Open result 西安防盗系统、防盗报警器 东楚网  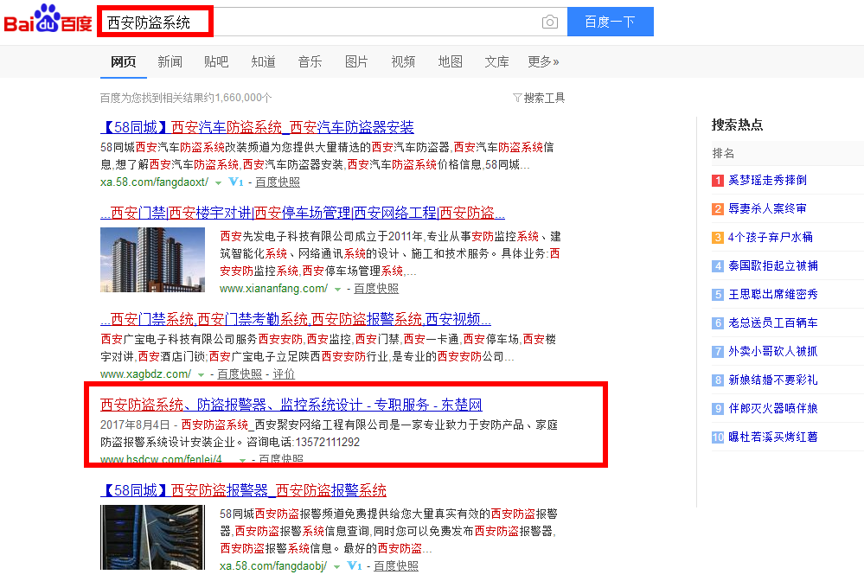tap(291, 405)
